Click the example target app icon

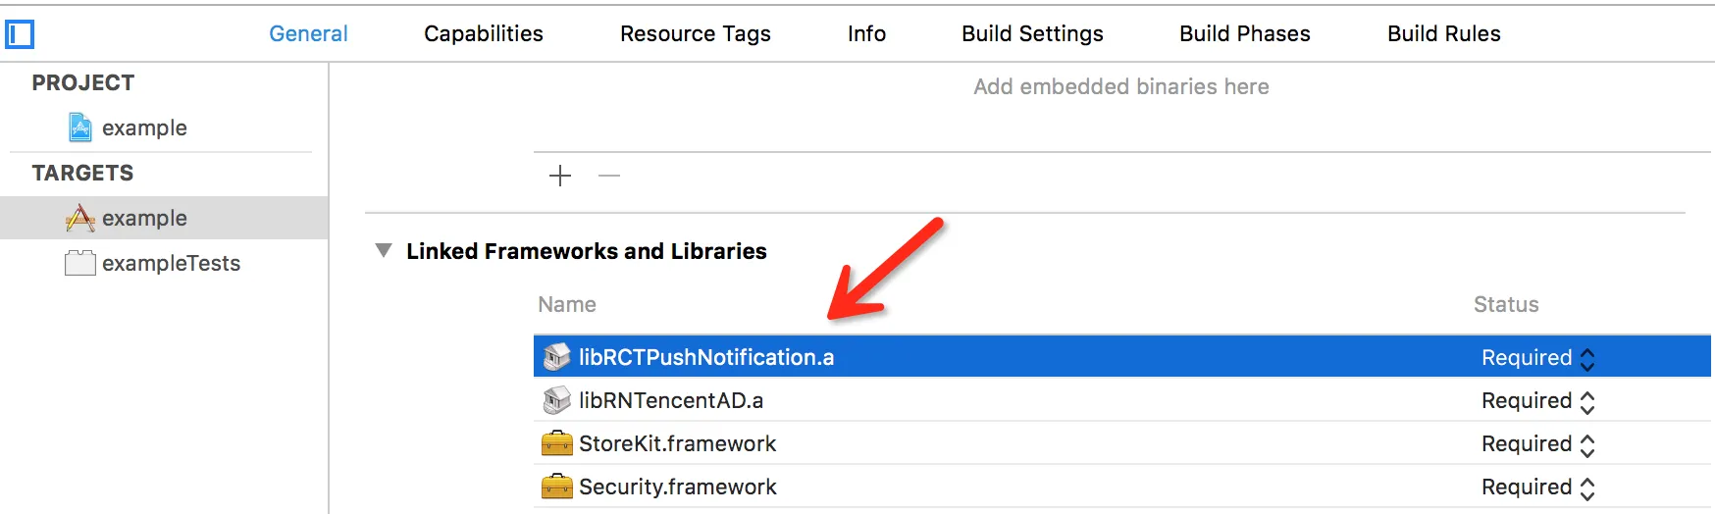[x=80, y=218]
